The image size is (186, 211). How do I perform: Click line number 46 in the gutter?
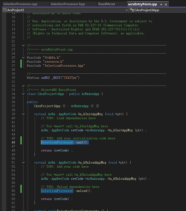point(13,142)
